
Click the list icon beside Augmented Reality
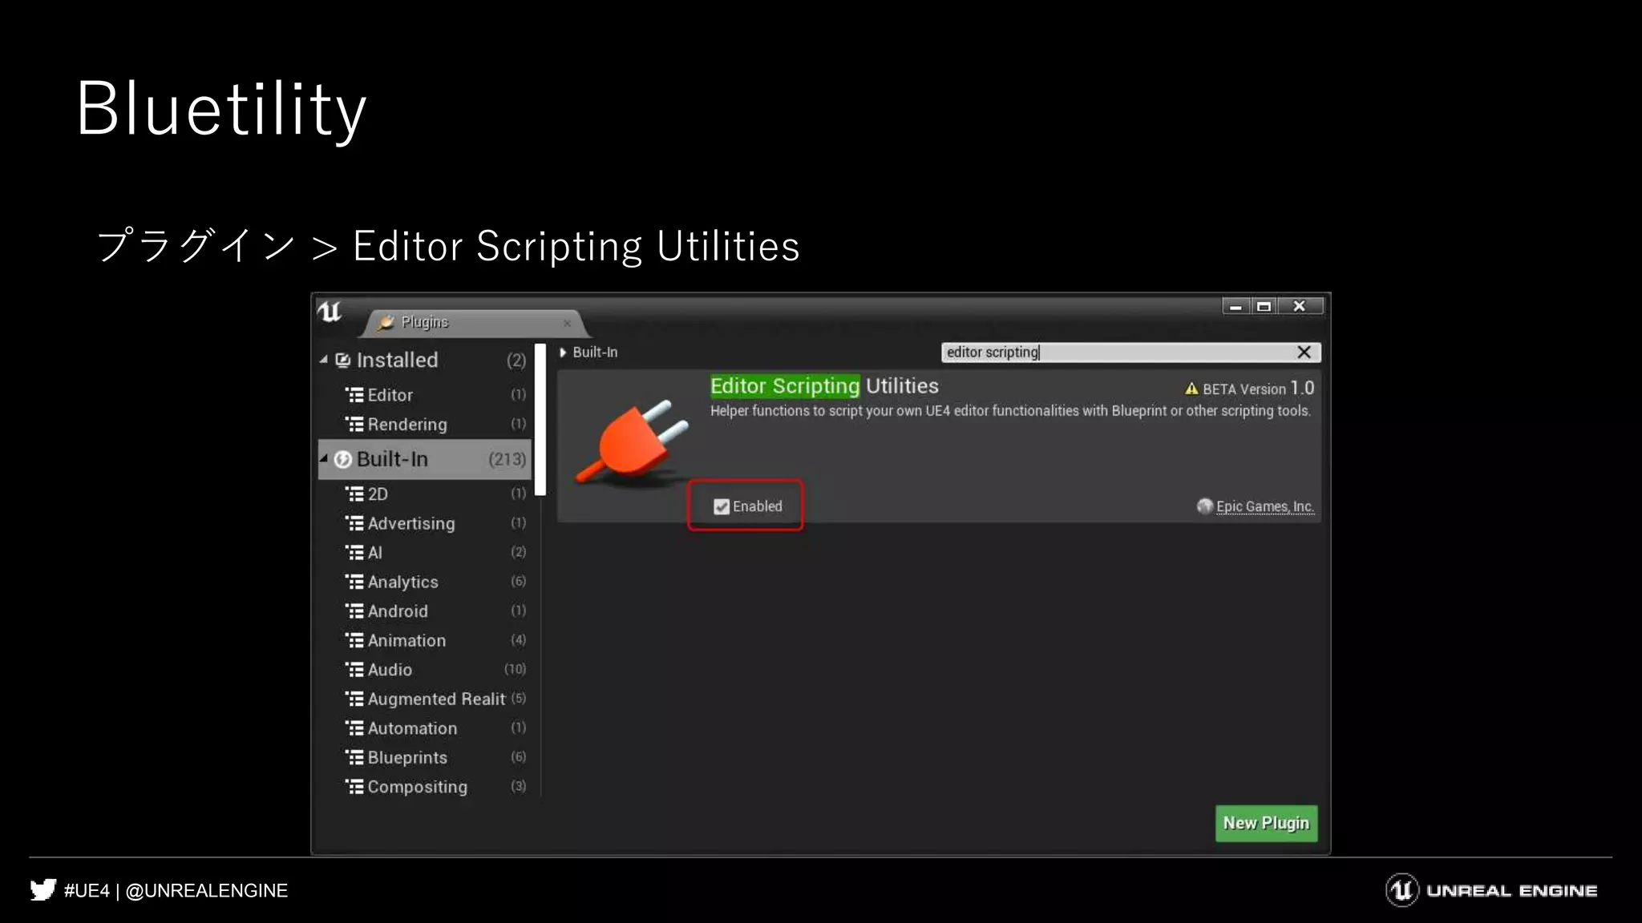[x=354, y=699]
